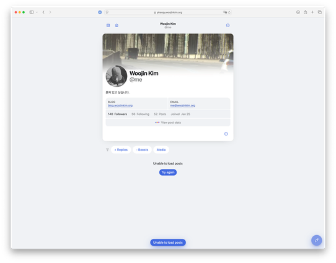Click the 140 Followers count

117,114
